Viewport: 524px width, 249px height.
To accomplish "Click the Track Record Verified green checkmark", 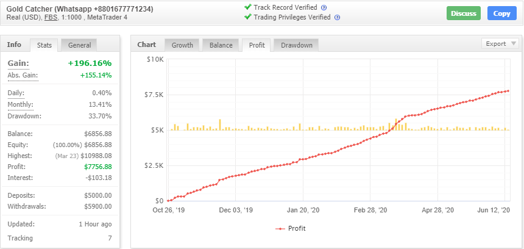I will 247,7.
